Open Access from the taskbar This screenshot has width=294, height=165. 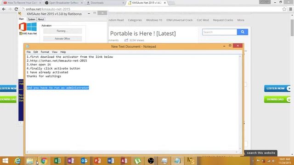pos(124,161)
